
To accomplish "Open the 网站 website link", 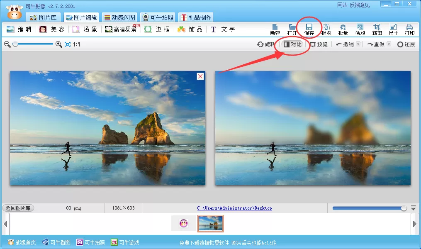I will point(342,5).
